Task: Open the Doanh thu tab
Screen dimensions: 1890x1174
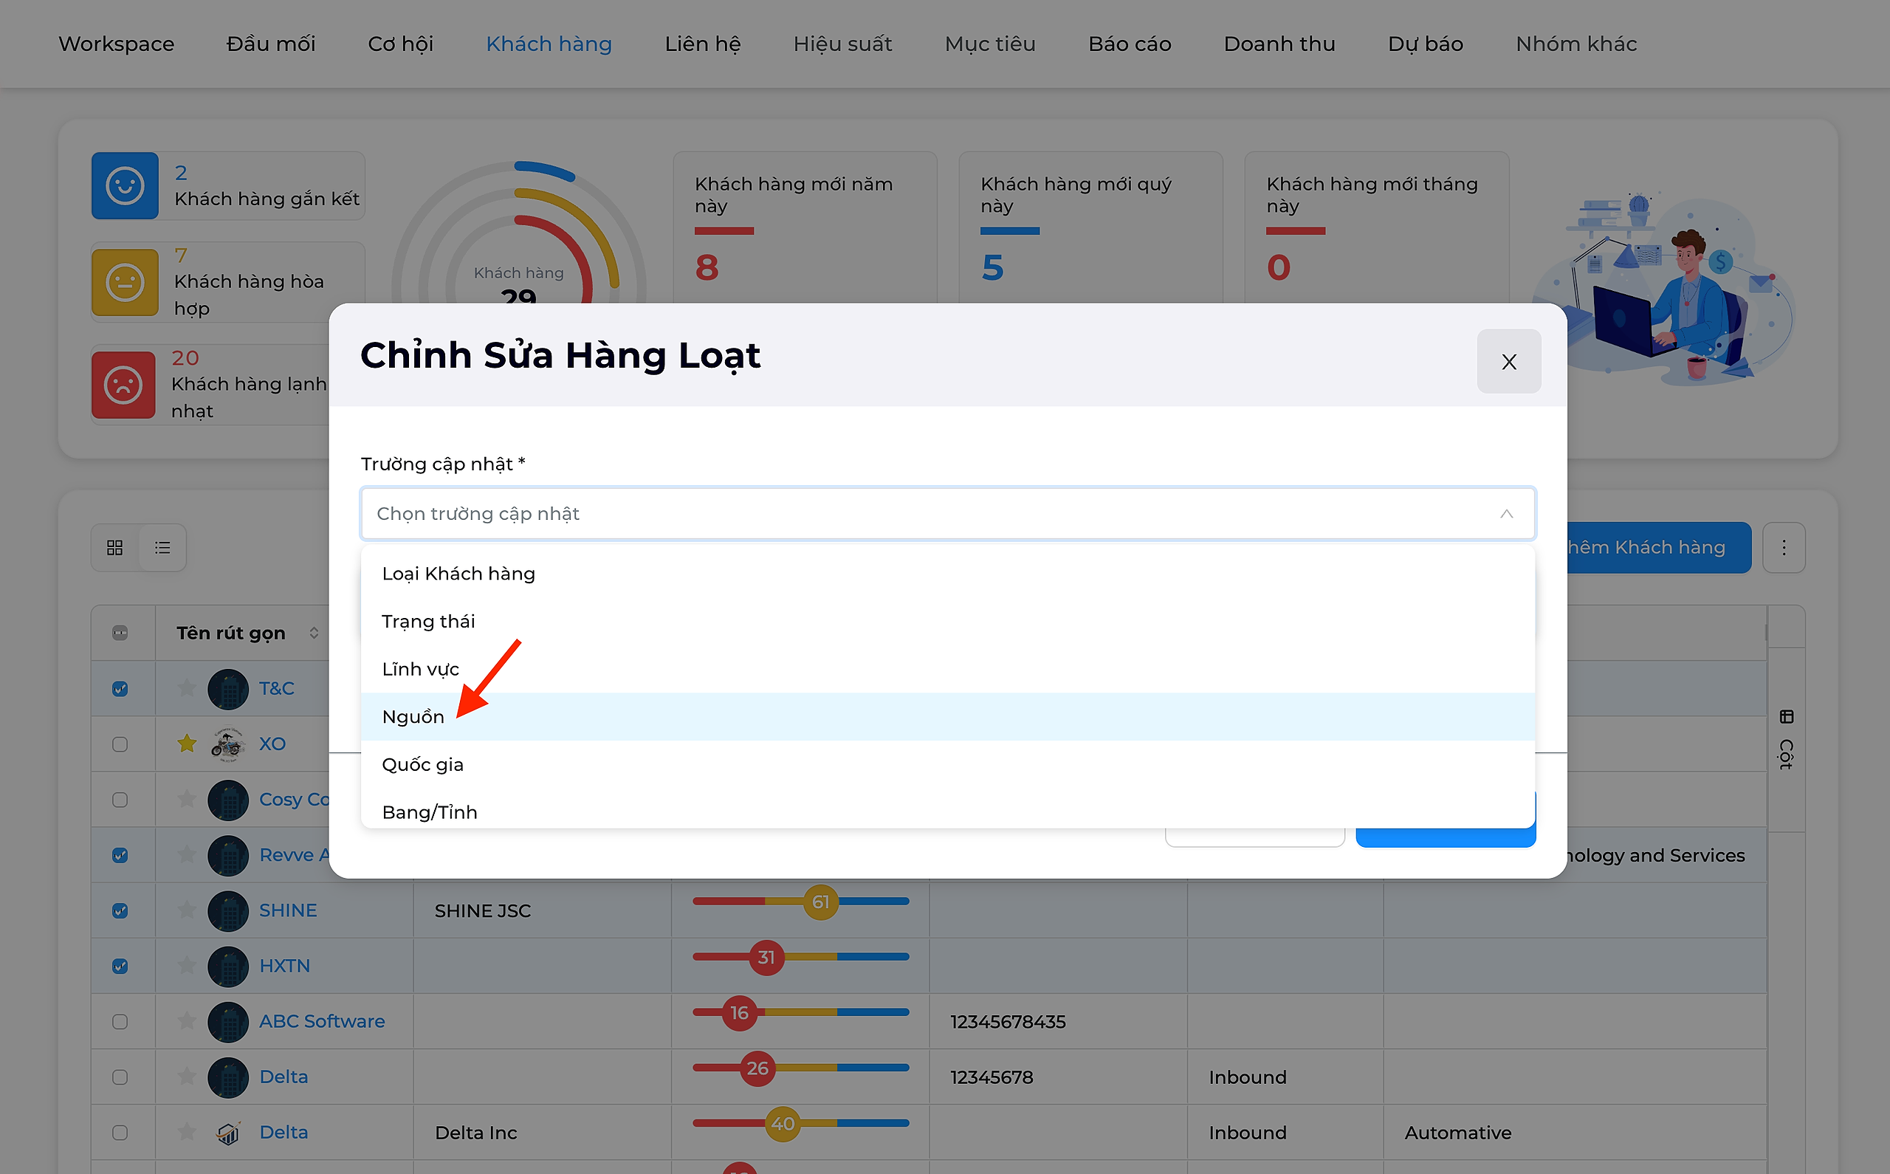Action: pos(1279,44)
